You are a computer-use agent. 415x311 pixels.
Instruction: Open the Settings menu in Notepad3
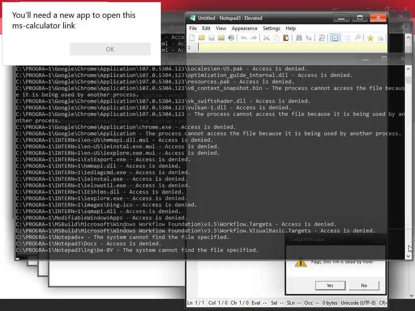pyautogui.click(x=271, y=28)
